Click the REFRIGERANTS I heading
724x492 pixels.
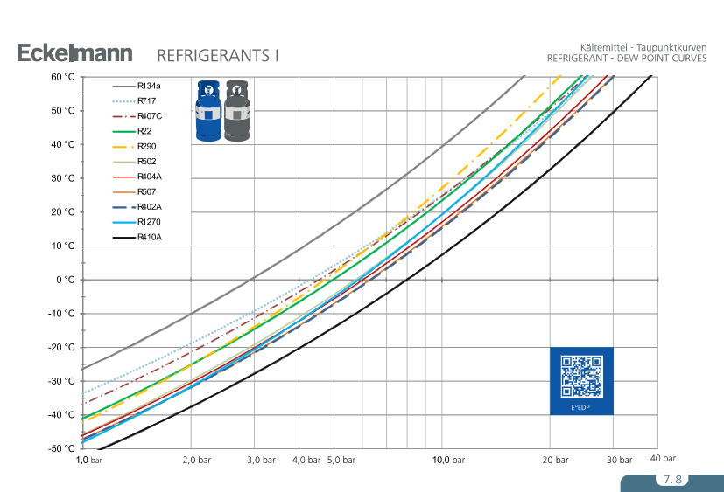pos(217,56)
